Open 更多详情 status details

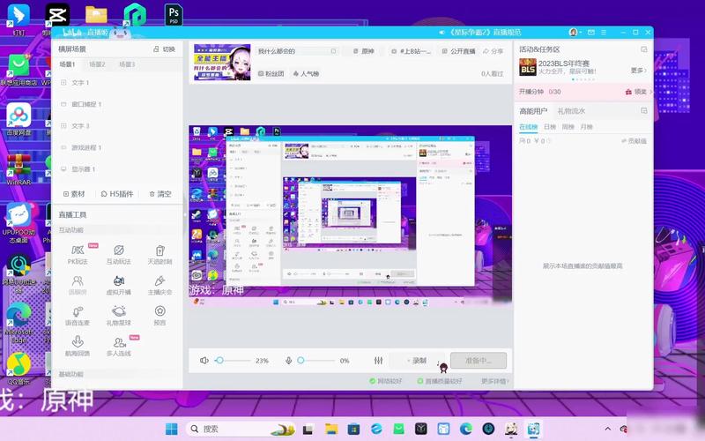point(494,381)
